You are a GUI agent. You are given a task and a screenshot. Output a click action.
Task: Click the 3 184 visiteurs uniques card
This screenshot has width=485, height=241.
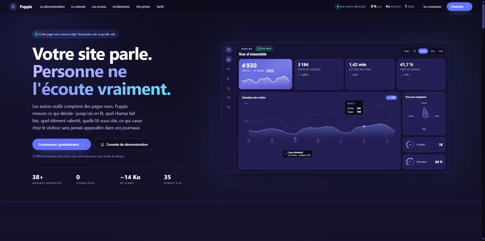[319, 74]
